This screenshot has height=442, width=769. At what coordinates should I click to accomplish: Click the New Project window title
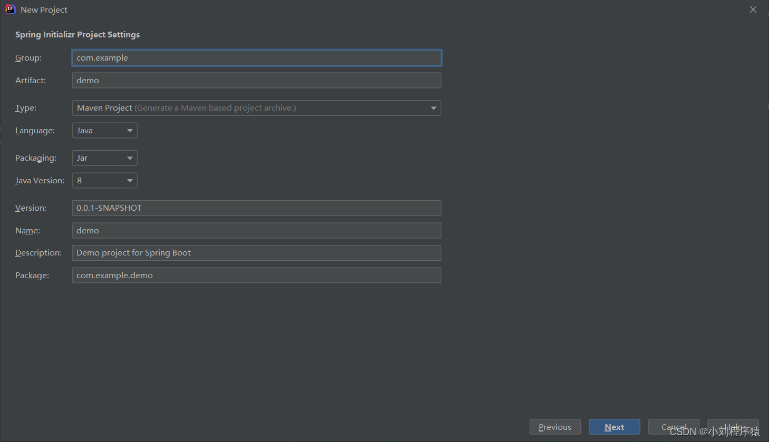coord(44,10)
